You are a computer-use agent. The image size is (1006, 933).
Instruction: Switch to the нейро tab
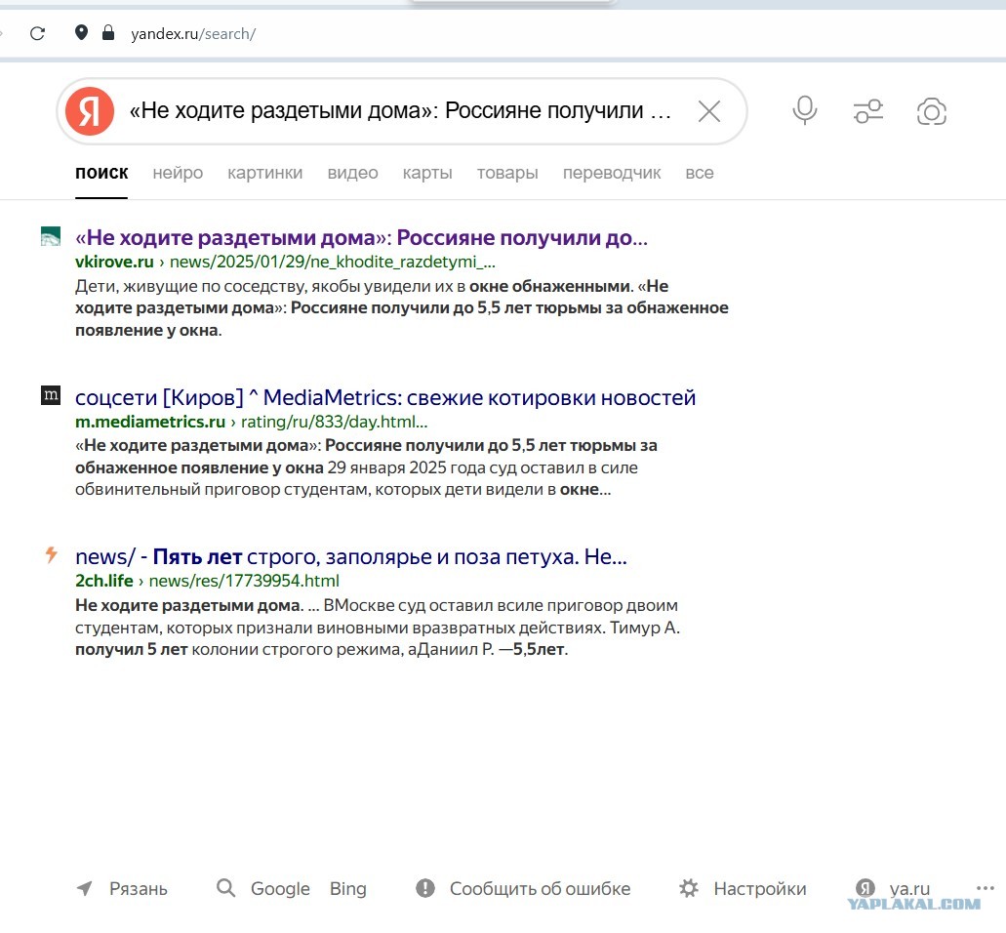pos(178,173)
